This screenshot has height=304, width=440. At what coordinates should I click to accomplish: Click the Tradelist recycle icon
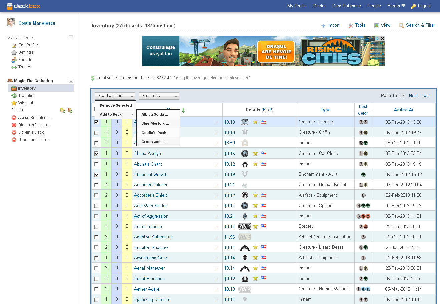pos(14,96)
